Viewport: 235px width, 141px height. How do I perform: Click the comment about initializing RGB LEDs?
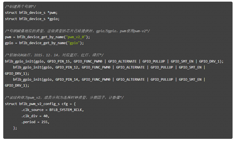point(54,55)
